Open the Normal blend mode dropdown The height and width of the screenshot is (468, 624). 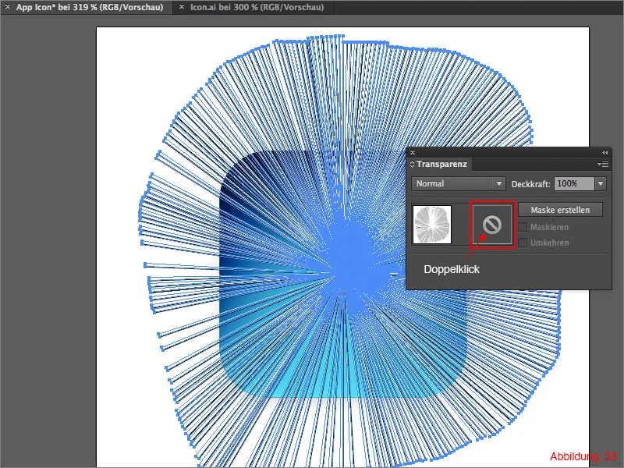(x=459, y=183)
